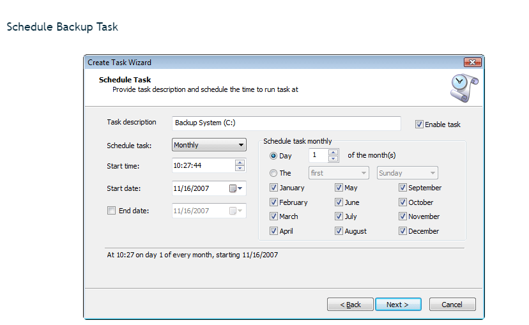Image resolution: width=529 pixels, height=325 pixels.
Task: Uncheck the July checkbox
Action: 339,216
